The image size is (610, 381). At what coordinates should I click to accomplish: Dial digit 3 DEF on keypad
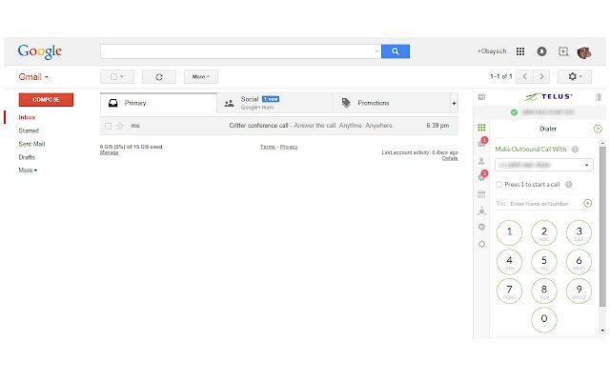pyautogui.click(x=579, y=232)
